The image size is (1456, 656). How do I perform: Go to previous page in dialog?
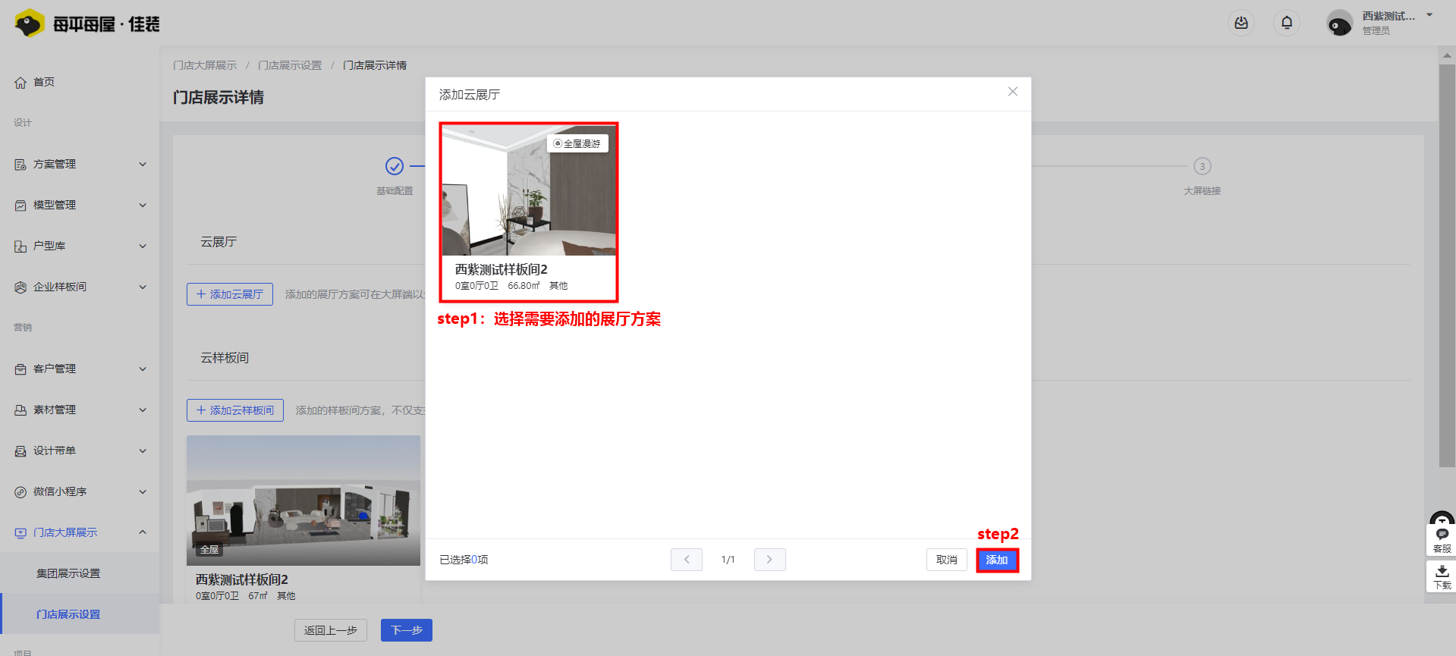pyautogui.click(x=687, y=560)
